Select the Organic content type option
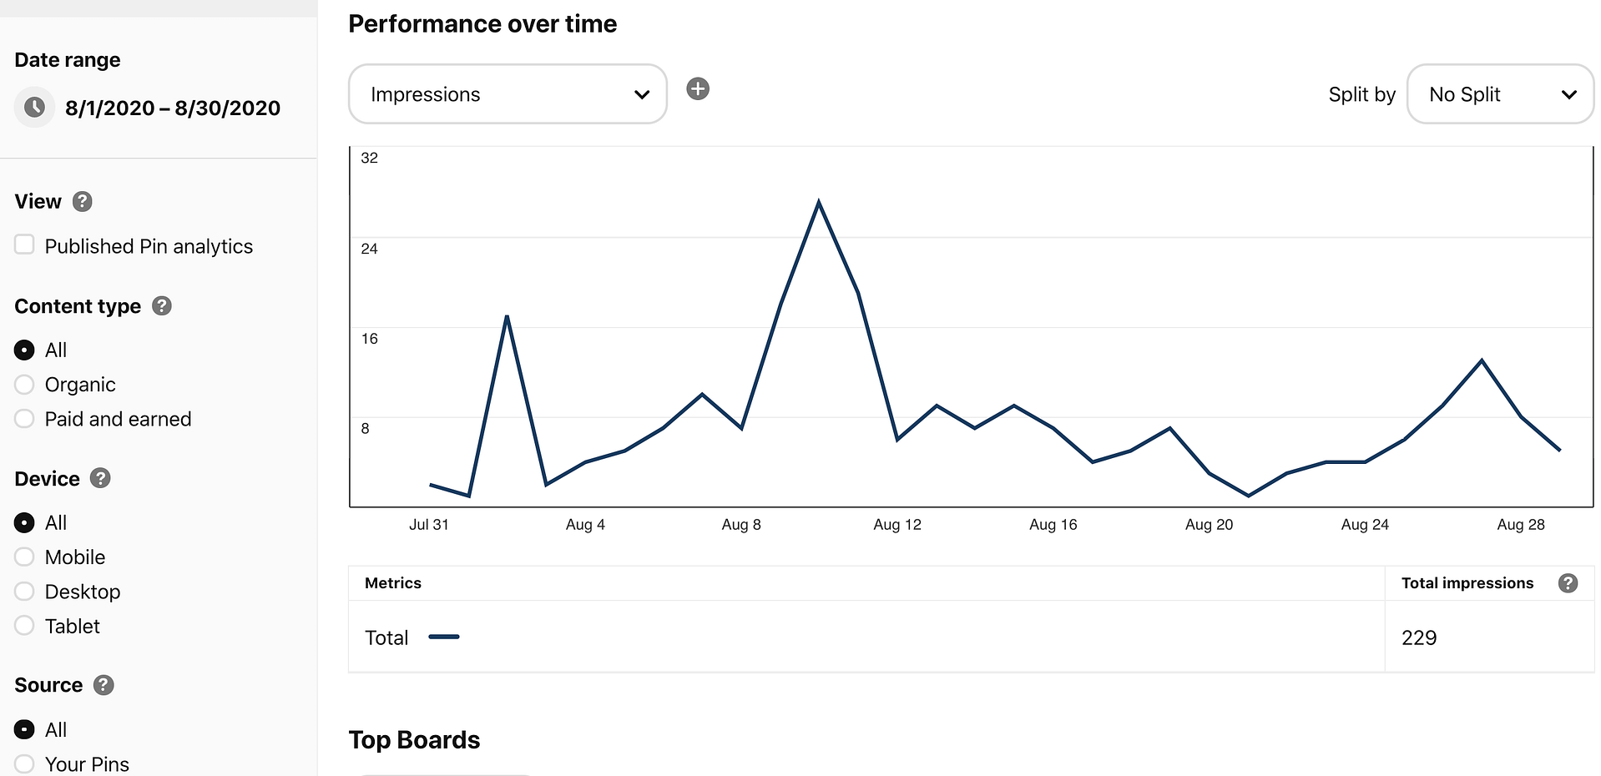Image resolution: width=1601 pixels, height=776 pixels. pyautogui.click(x=24, y=384)
